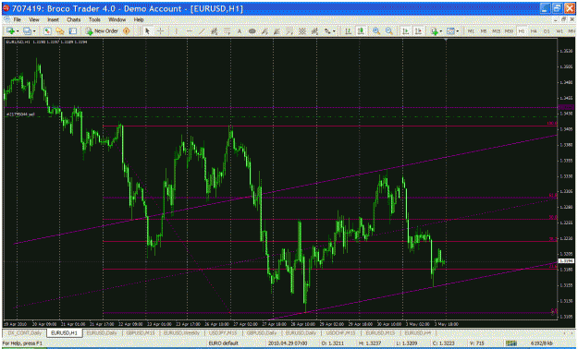Switch to M5 timeframe
The height and width of the screenshot is (349, 578).
point(484,31)
